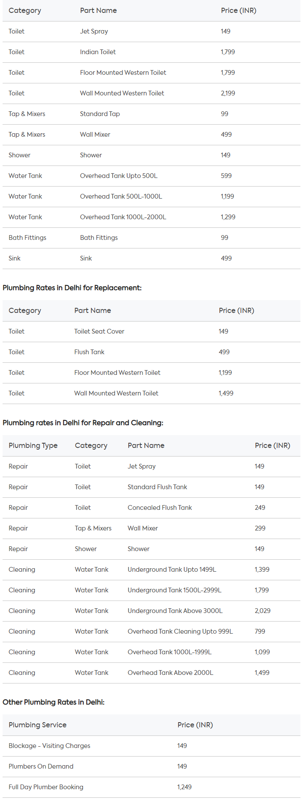Click the 2,199 price cell
The height and width of the screenshot is (809, 303).
point(228,93)
